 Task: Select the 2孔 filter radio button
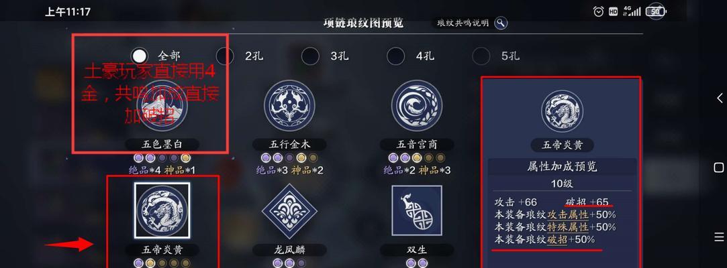[225, 56]
